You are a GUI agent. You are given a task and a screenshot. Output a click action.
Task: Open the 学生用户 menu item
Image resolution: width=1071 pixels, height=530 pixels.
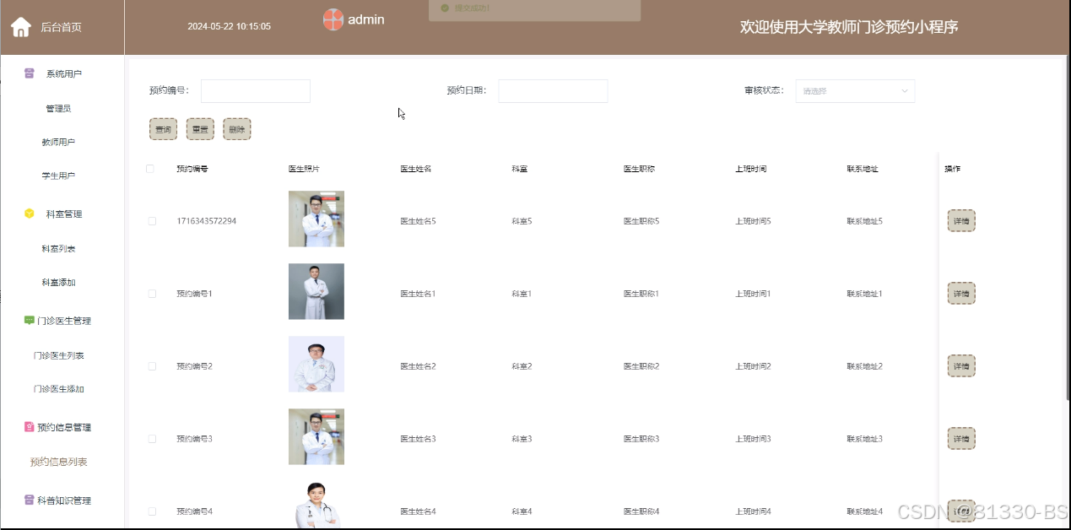tap(58, 176)
